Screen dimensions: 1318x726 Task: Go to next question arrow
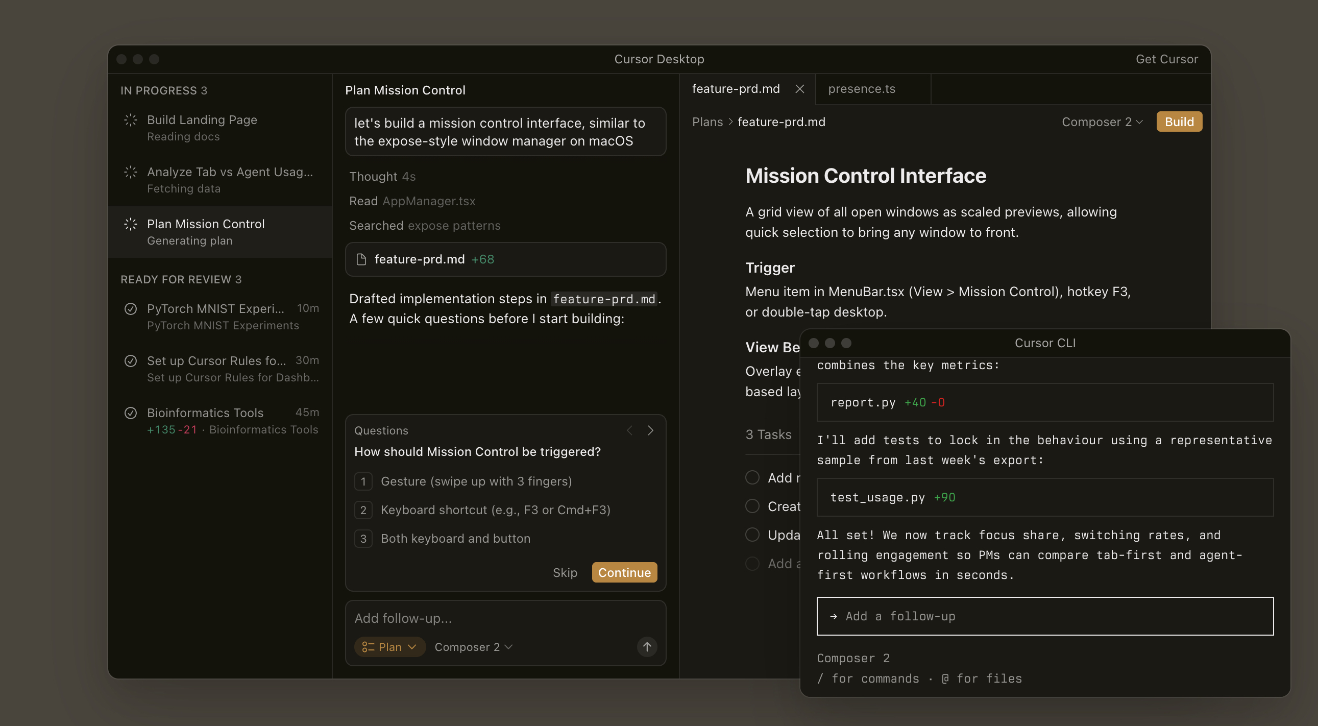(x=650, y=431)
